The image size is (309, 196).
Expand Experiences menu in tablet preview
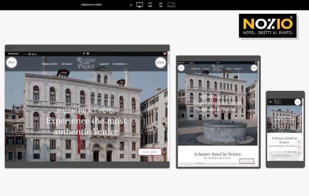tap(238, 69)
